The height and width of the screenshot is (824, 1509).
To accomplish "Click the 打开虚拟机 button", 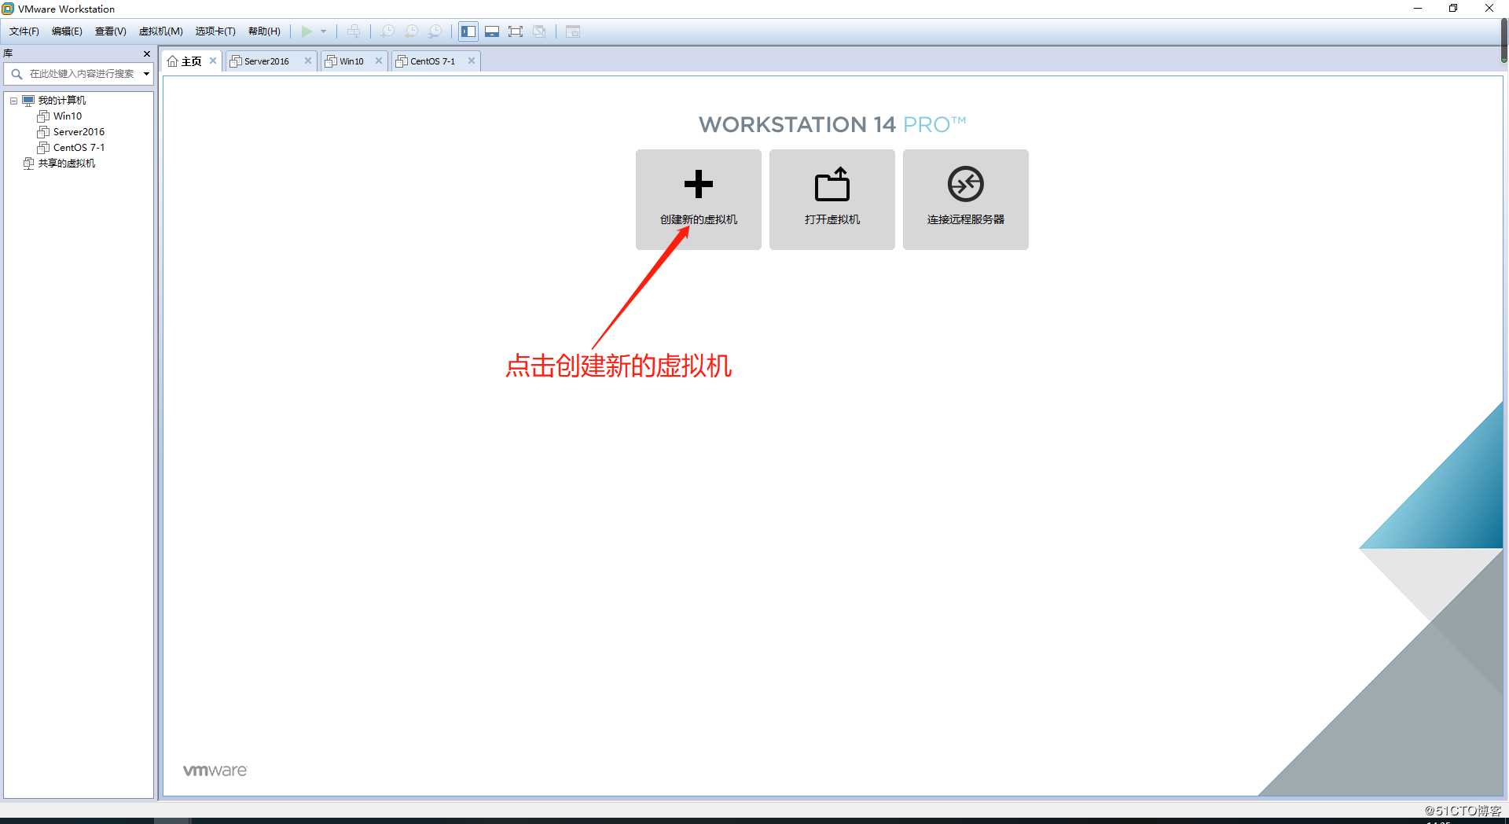I will click(832, 200).
